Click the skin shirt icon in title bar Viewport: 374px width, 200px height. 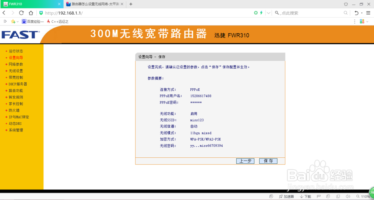pos(346,4)
